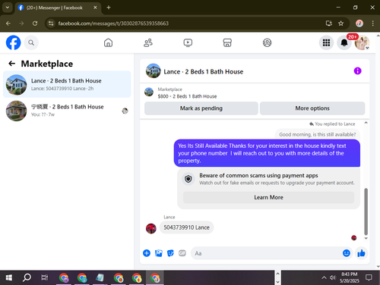Open the $800 2 Beds 1 Bath House listing

click(x=187, y=96)
